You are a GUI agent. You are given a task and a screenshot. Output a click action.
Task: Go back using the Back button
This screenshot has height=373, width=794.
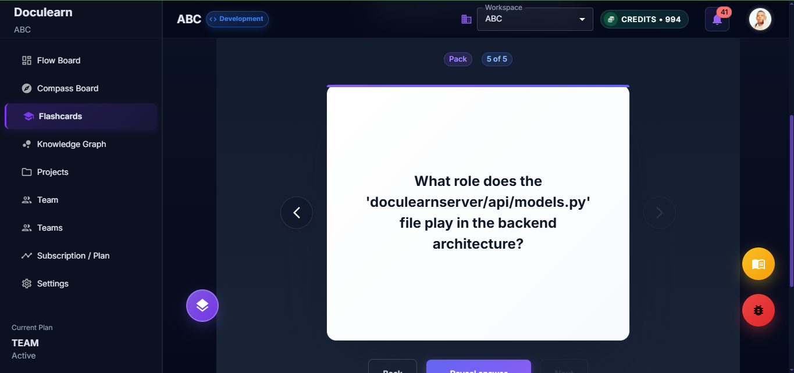[392, 368]
